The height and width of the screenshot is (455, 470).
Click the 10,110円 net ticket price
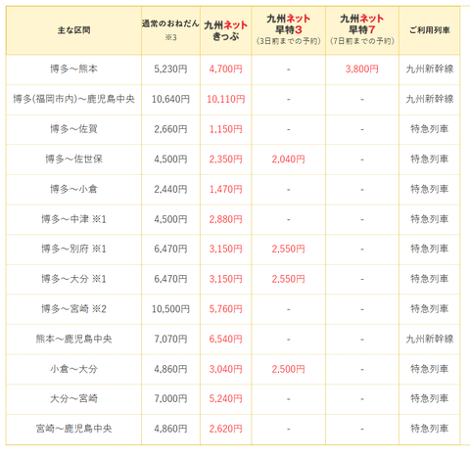225,99
